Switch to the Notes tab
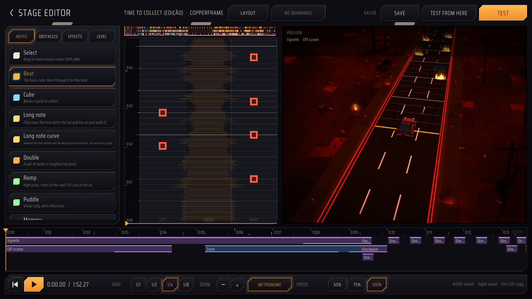The height and width of the screenshot is (299, 532). pos(22,37)
